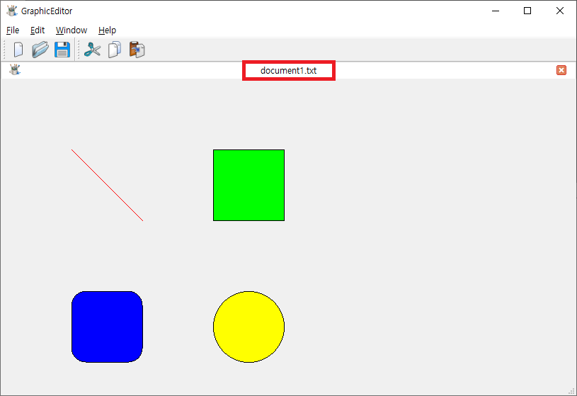Click the GraphicEditor title bar app icon
This screenshot has height=396, width=577.
[x=12, y=11]
